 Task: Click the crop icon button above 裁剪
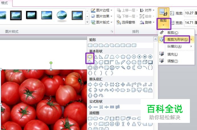(163, 12)
